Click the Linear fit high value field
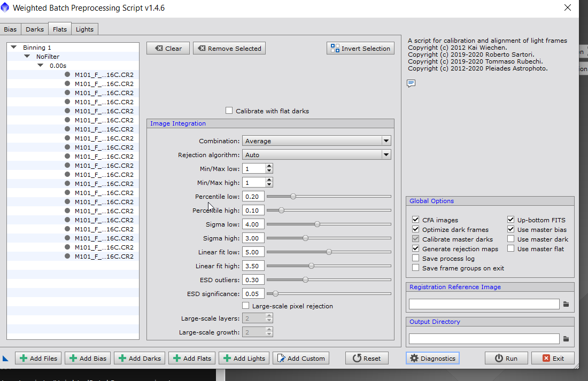Image resolution: width=588 pixels, height=381 pixels. coord(253,266)
